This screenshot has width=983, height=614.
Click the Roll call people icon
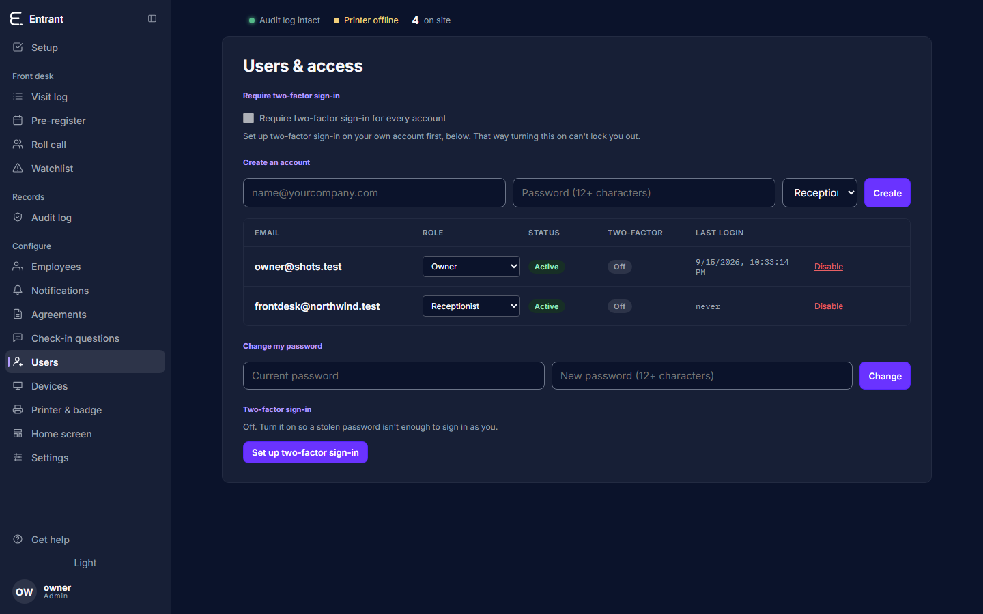click(x=18, y=144)
